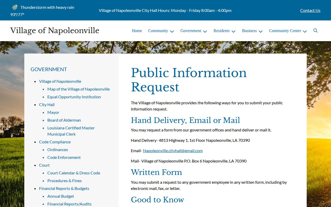Go to the Home menu item
331x207 pixels.
[x=137, y=31]
